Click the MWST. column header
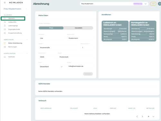161x121 pixels. 132,108
